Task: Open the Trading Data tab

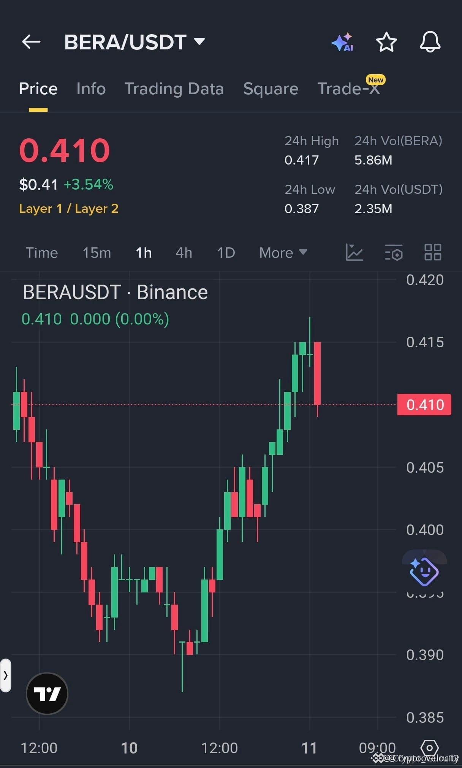Action: [174, 89]
